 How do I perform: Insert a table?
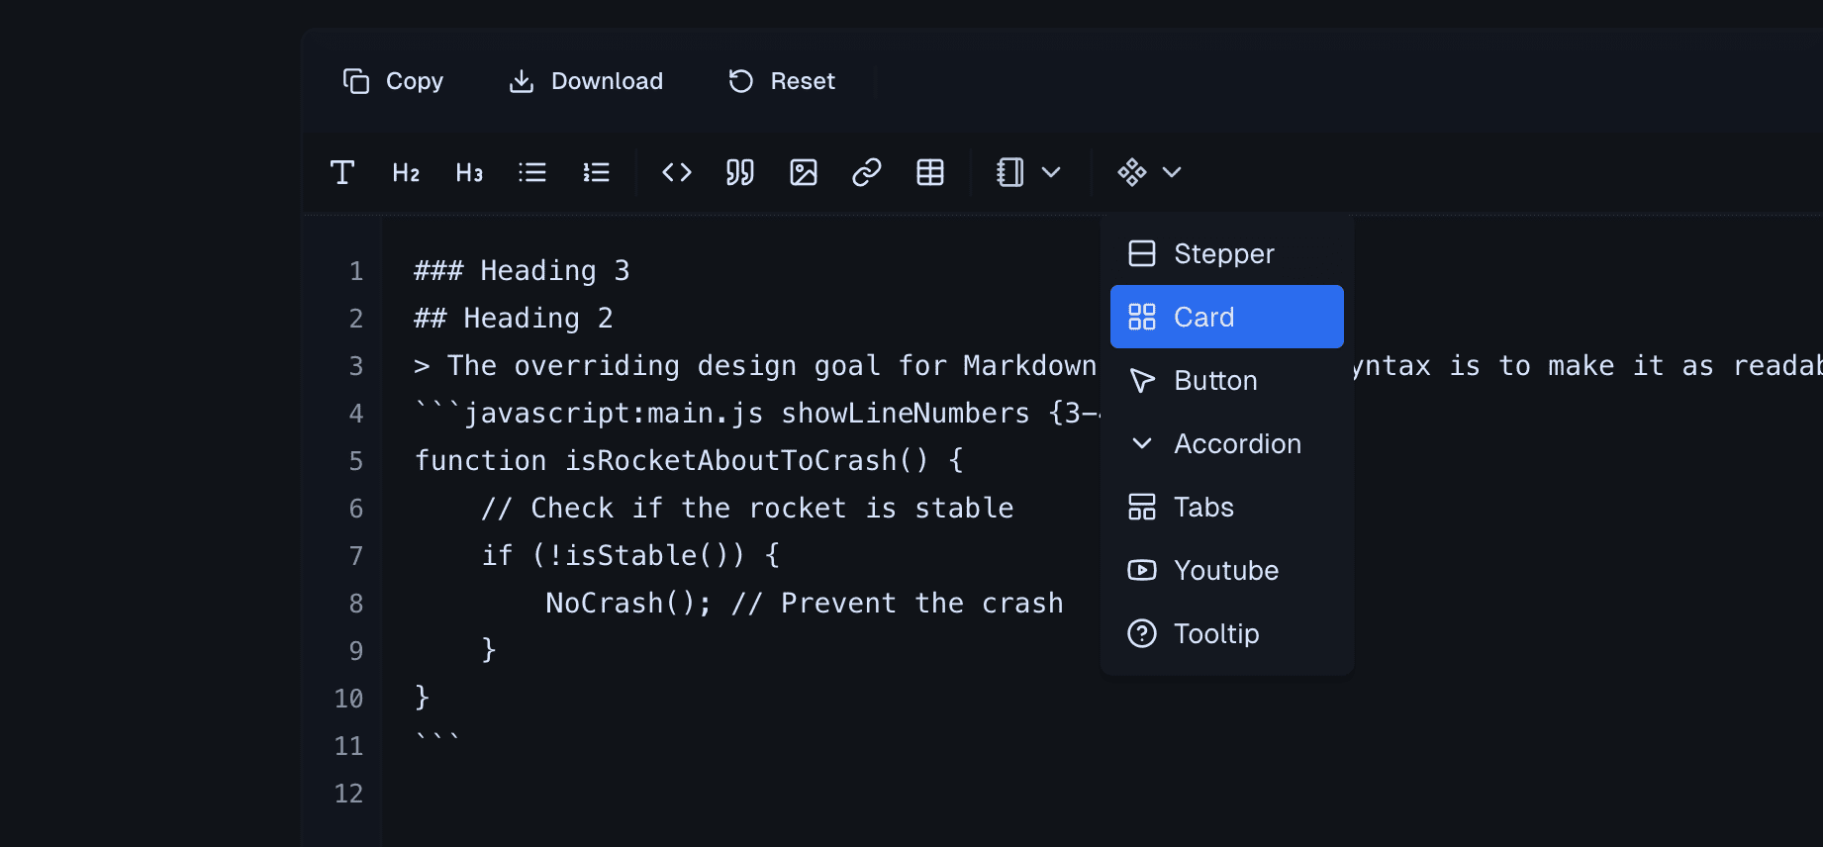tap(930, 172)
